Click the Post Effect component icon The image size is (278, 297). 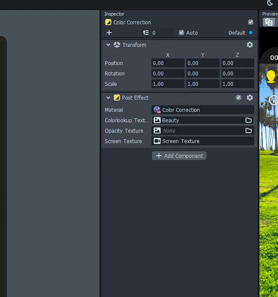116,98
